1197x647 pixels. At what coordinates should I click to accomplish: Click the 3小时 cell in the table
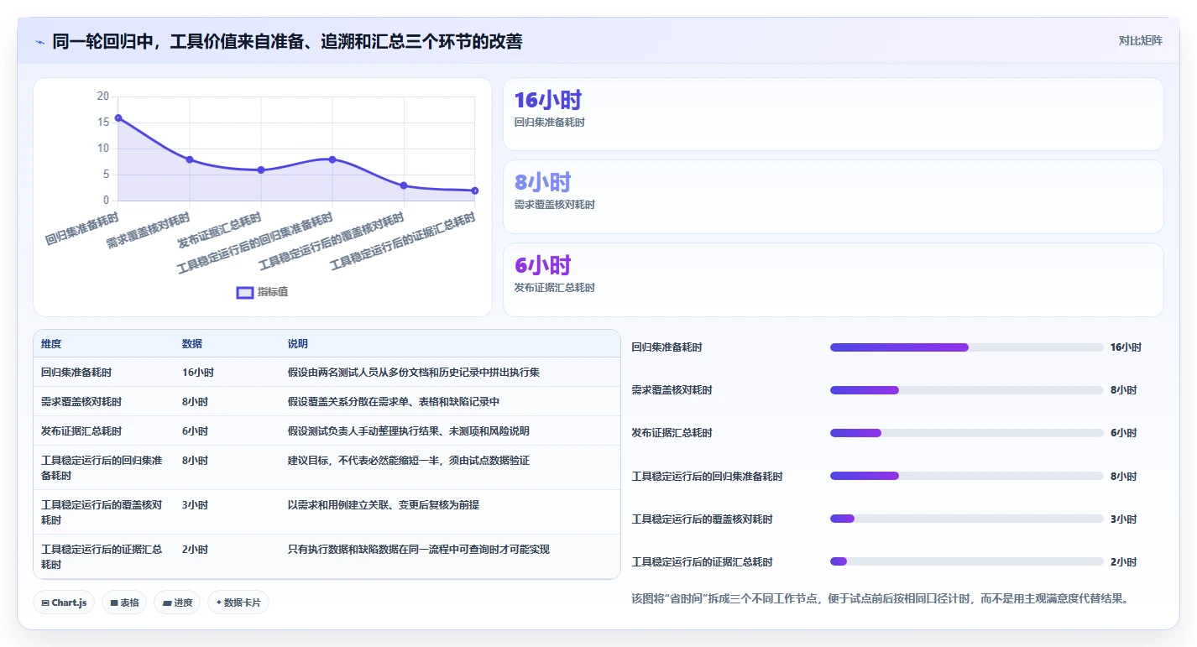[x=195, y=505]
